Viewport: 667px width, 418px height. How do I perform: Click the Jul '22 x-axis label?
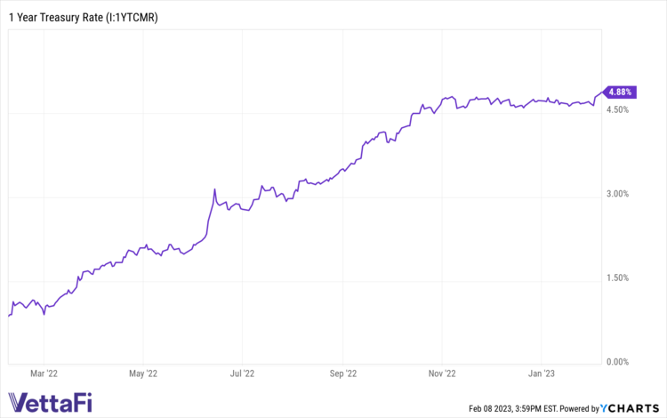coord(243,374)
